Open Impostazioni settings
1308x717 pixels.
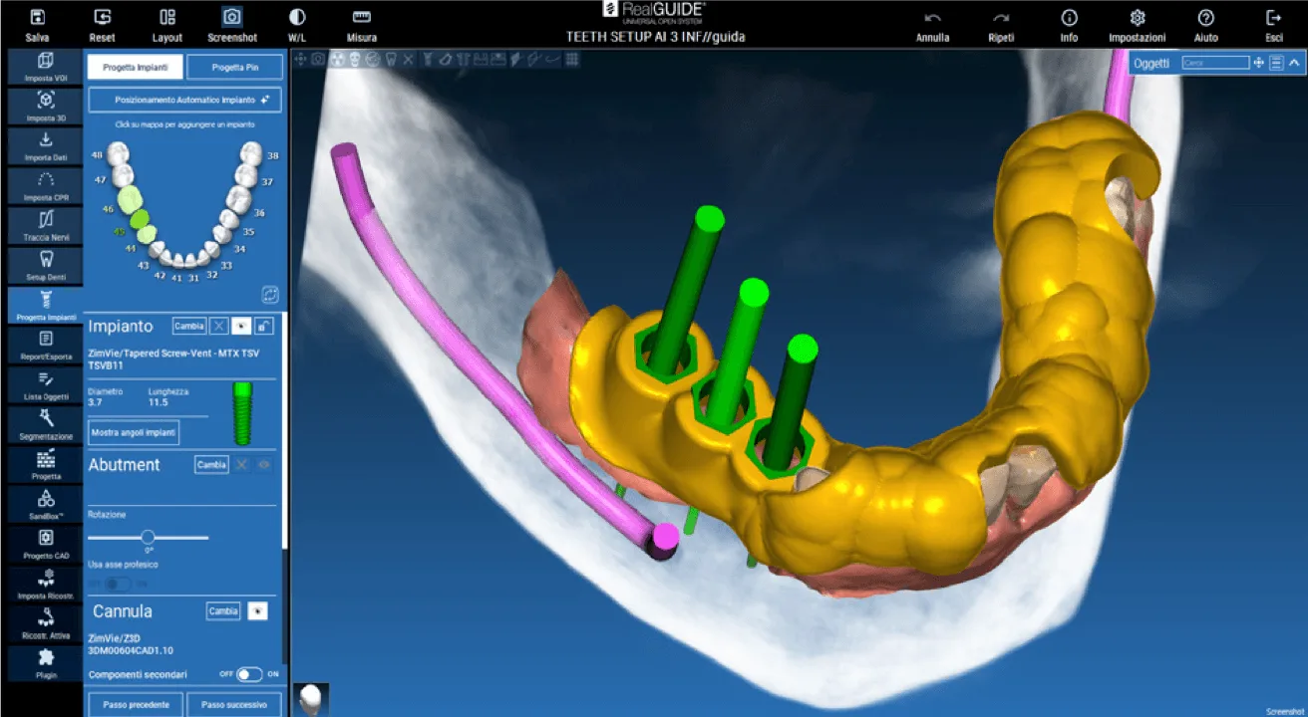click(x=1137, y=25)
